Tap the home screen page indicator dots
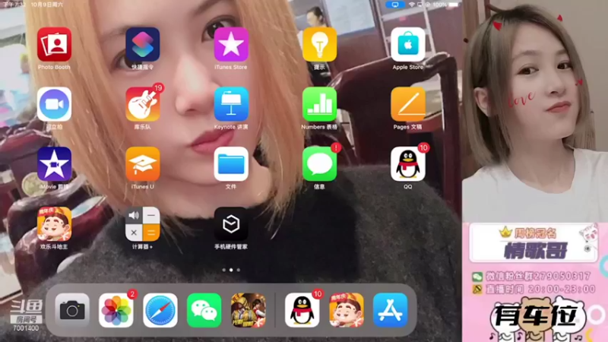 coord(231,270)
